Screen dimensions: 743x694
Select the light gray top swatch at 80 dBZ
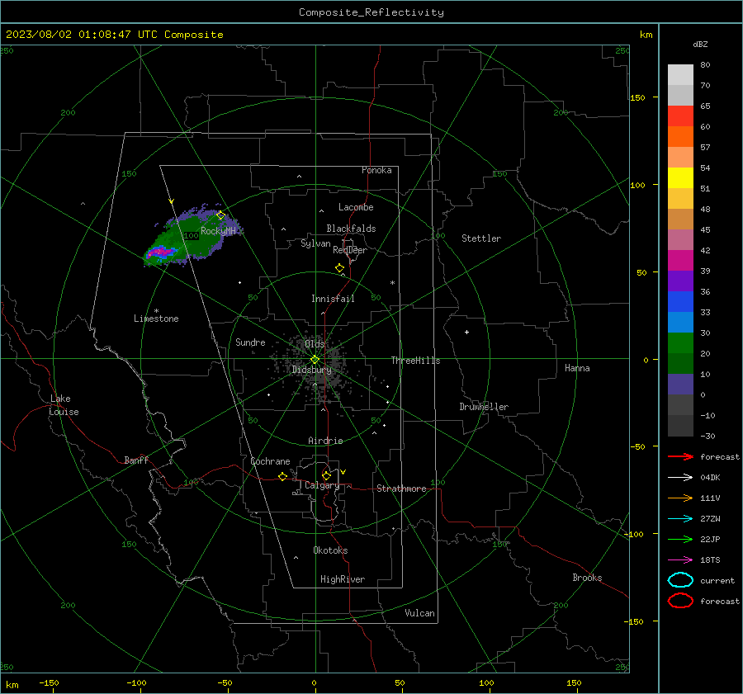[680, 75]
